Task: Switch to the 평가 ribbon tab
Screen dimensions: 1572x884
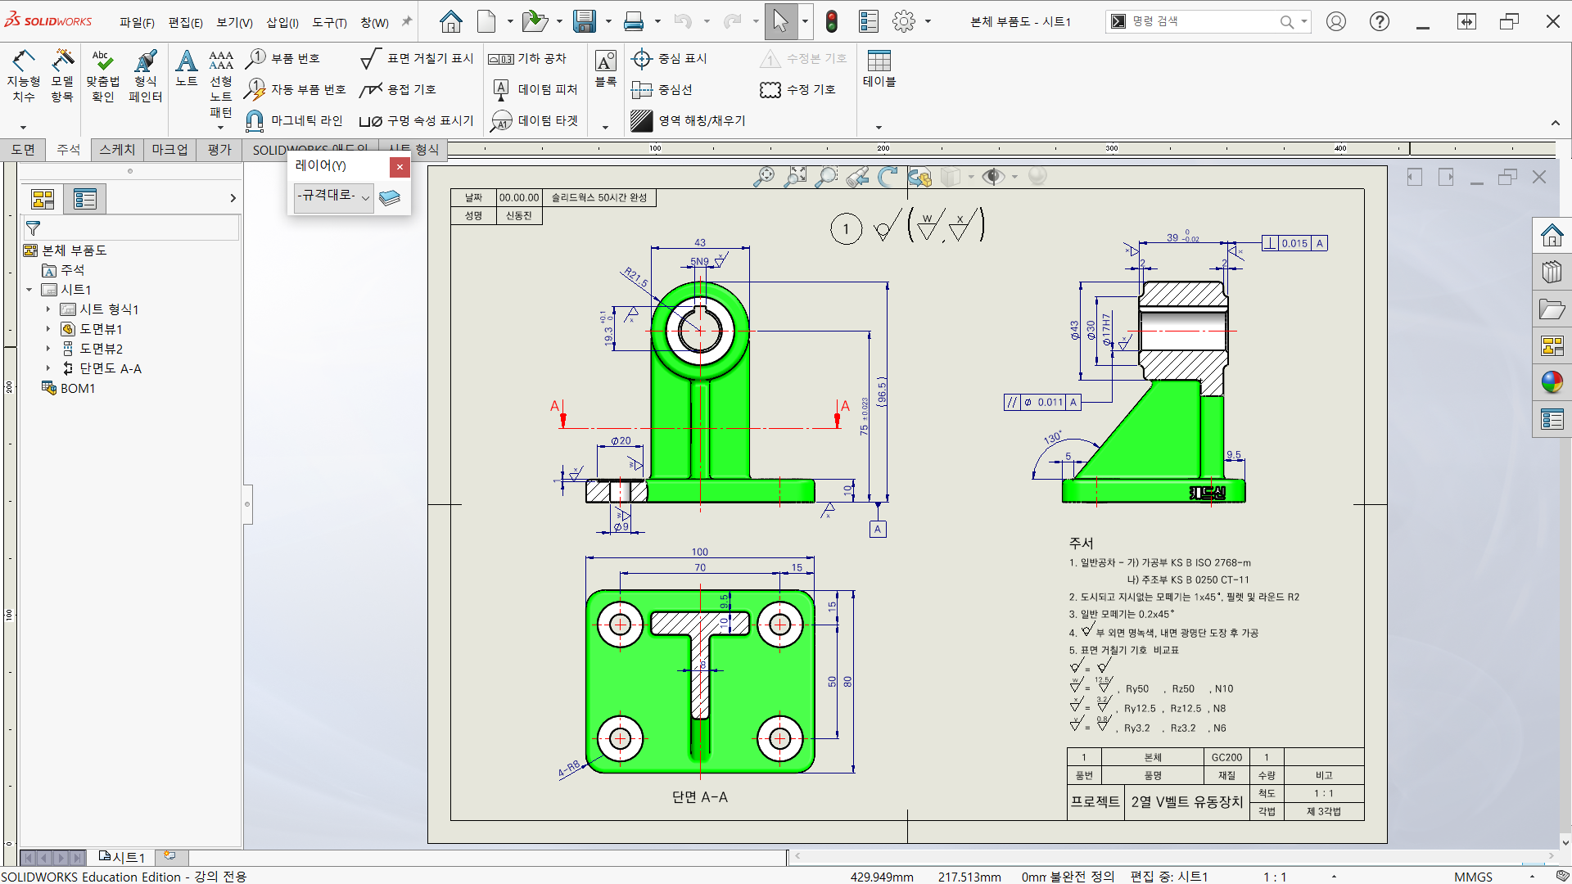Action: 219,149
